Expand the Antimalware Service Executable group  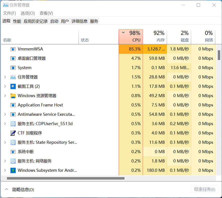coord(5,114)
